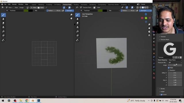Screen dimensions: 184x103
Task: Toggle radius pen pressure in the 3D viewport header
Action: point(137,11)
